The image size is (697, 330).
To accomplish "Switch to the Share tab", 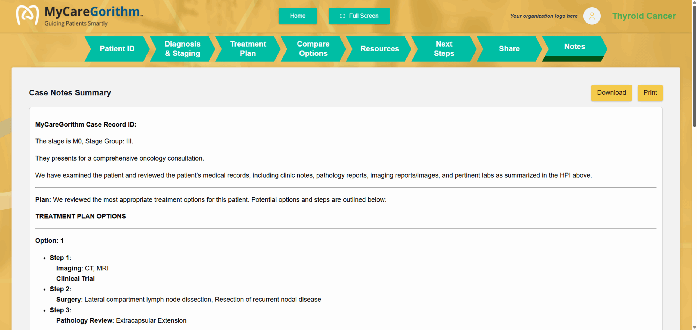I will point(509,49).
